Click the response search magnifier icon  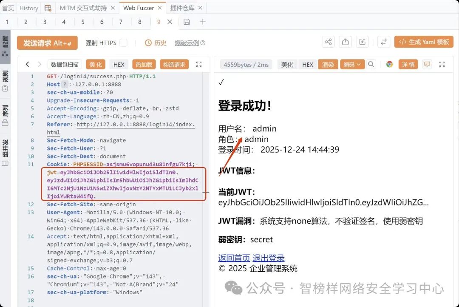click(371, 64)
